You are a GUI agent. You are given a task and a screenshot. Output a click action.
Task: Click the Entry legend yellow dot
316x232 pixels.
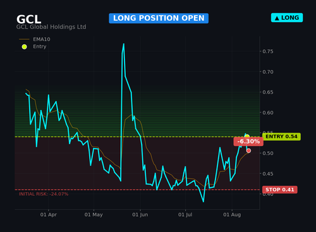click(24, 47)
